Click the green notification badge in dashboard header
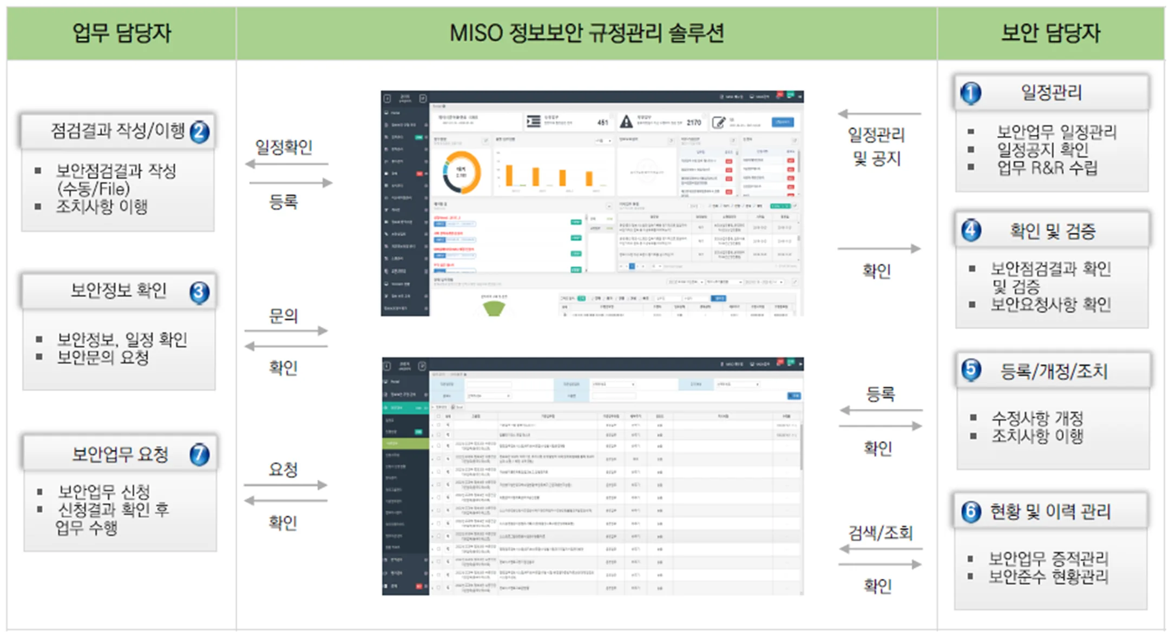Screen dimensions: 1169x641 point(791,95)
